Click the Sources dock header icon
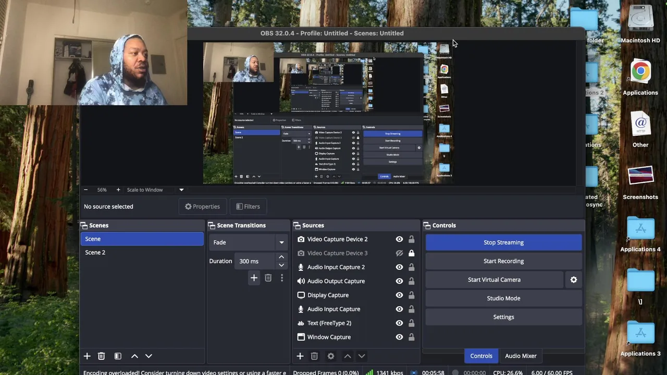This screenshot has height=375, width=667. (x=297, y=226)
